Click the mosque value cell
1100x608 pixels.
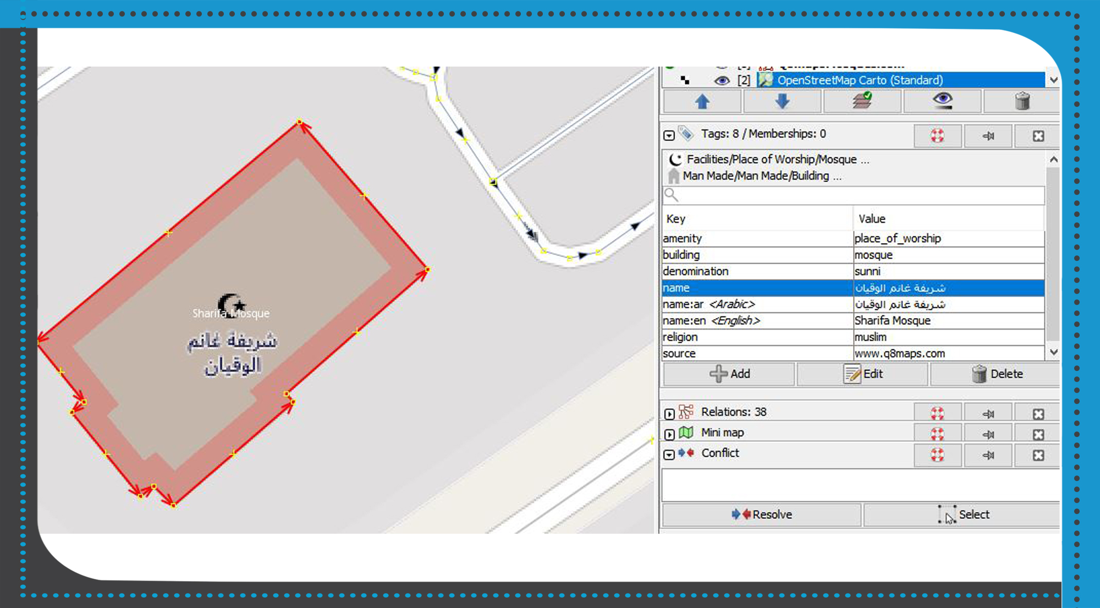tap(949, 255)
